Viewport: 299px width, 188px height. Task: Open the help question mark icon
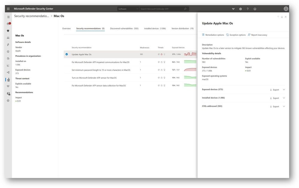click(248, 9)
